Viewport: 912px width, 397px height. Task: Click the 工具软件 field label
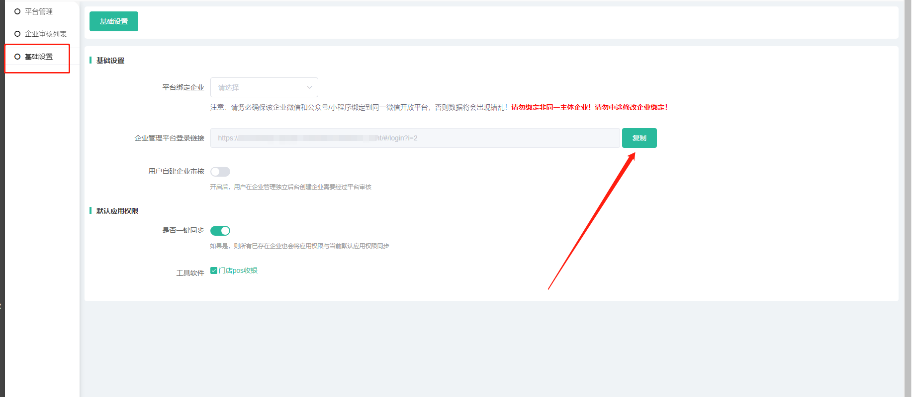(190, 273)
